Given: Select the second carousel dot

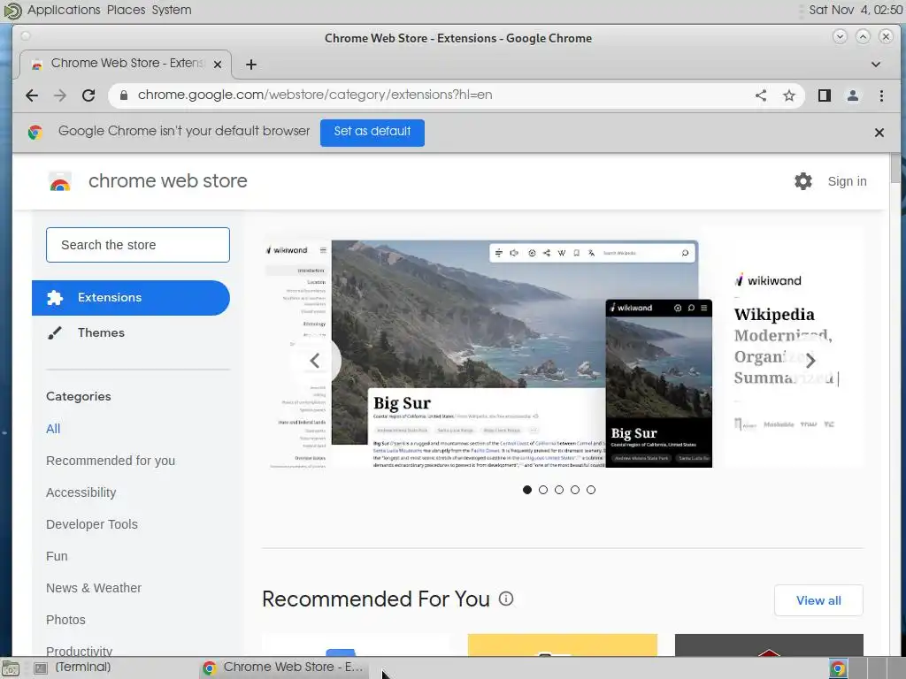Looking at the screenshot, I should pyautogui.click(x=543, y=490).
